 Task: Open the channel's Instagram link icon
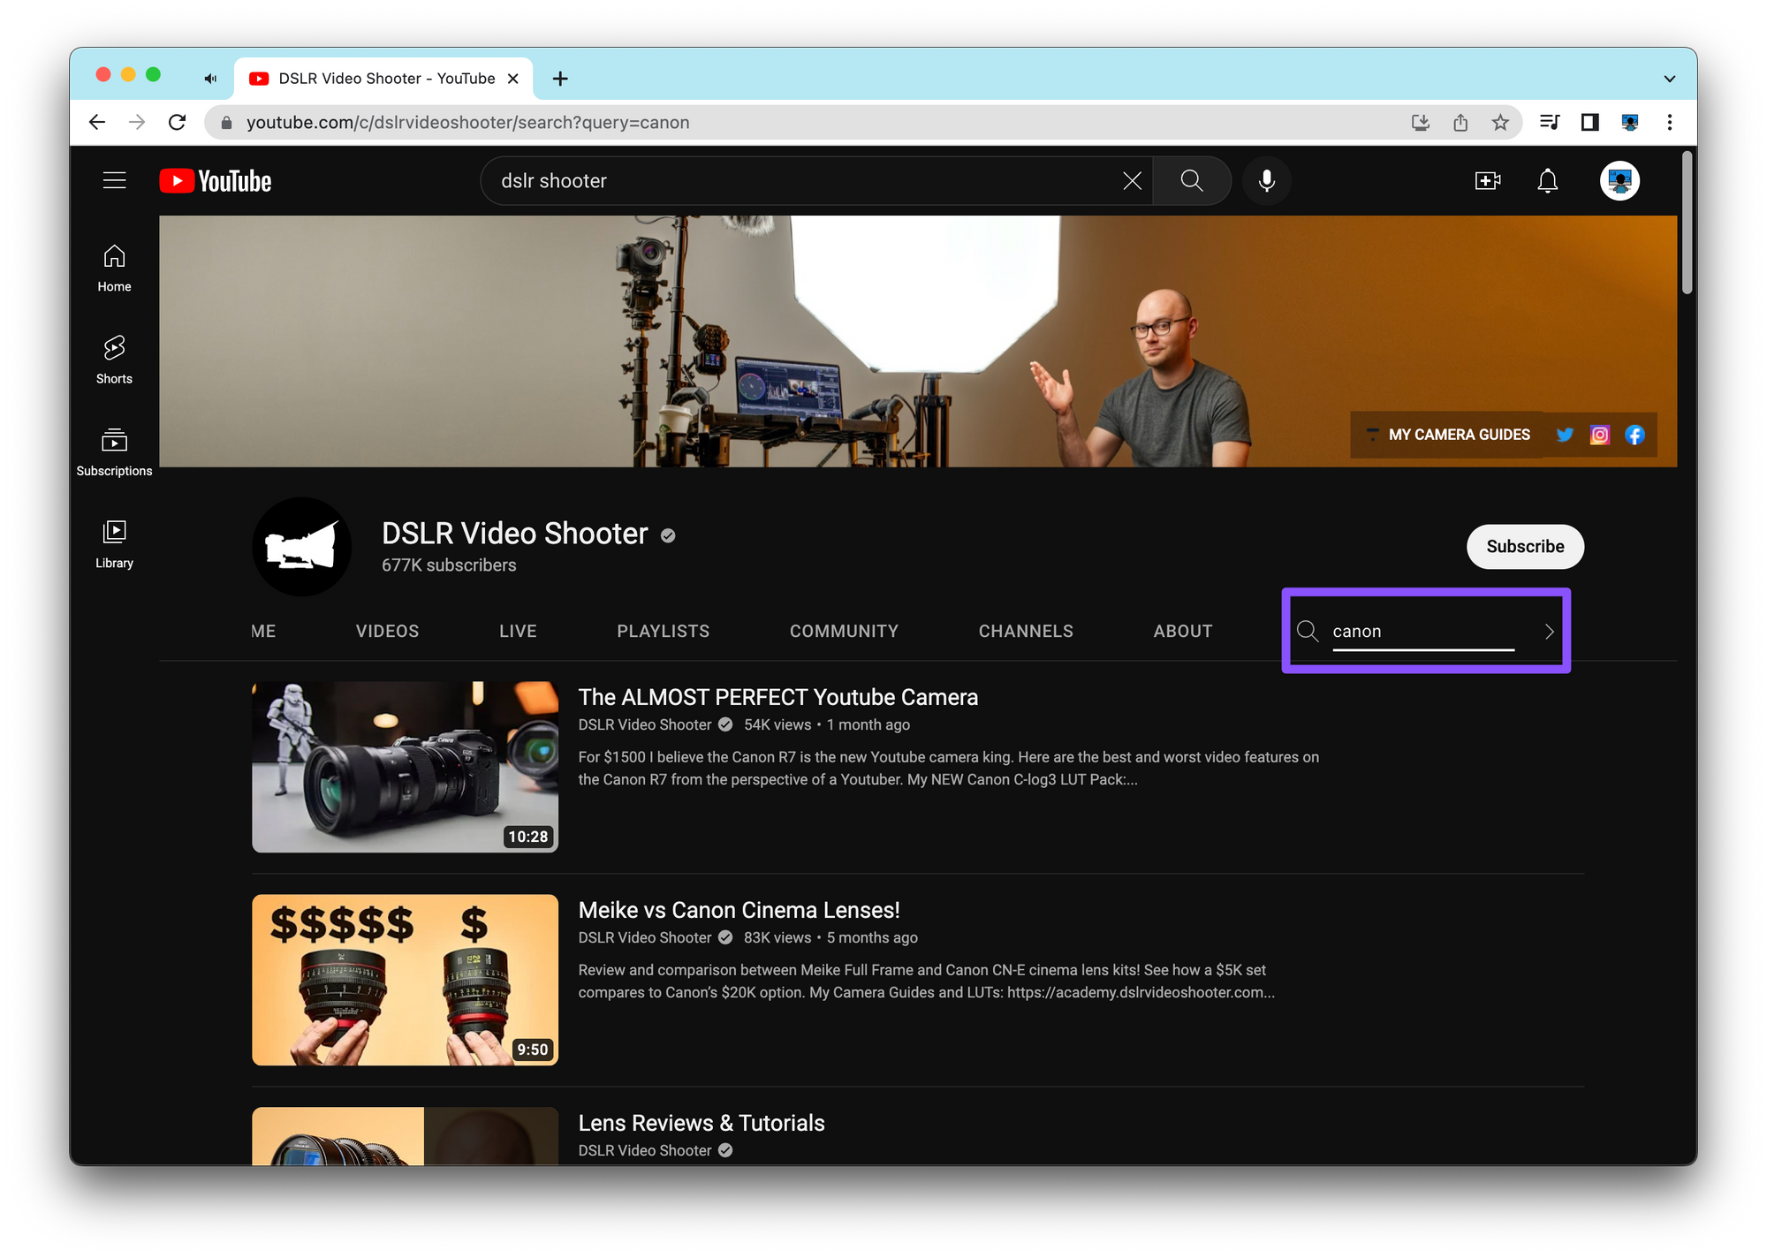pos(1599,435)
